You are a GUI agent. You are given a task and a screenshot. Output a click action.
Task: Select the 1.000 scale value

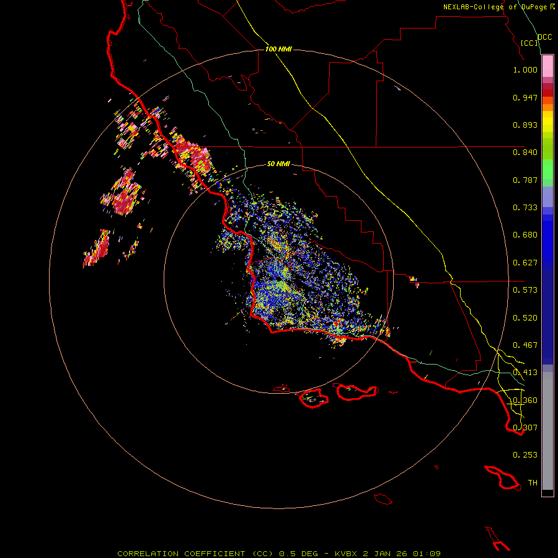coord(525,69)
